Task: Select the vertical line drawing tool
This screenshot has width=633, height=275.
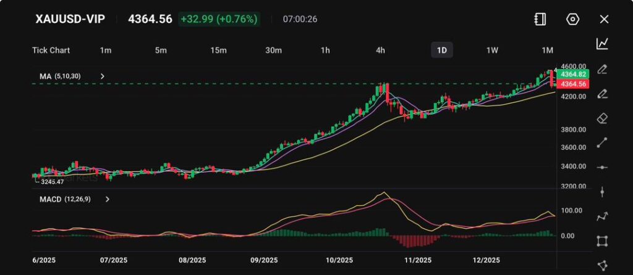Action: tap(602, 192)
